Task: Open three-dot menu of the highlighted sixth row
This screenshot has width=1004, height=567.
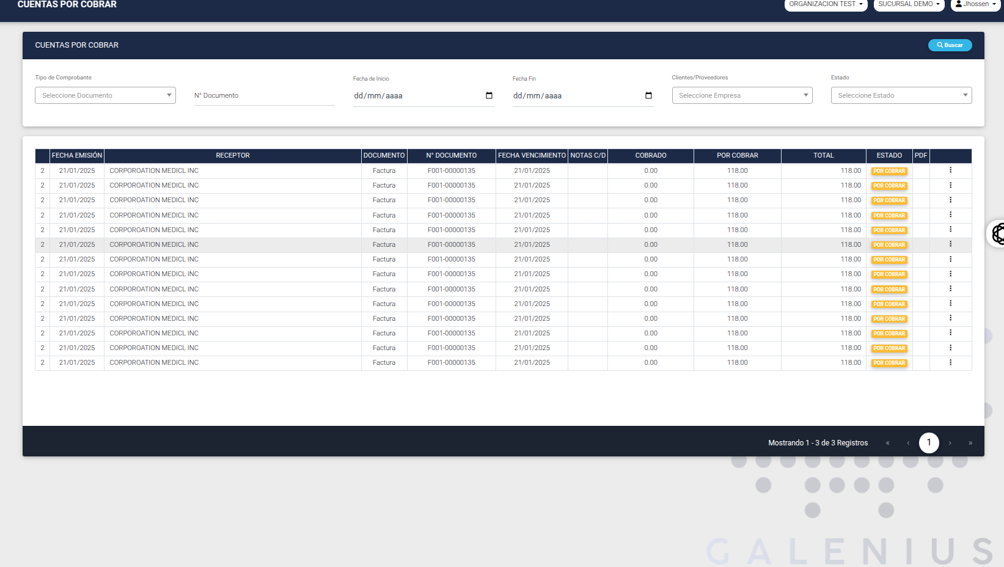Action: (x=950, y=244)
